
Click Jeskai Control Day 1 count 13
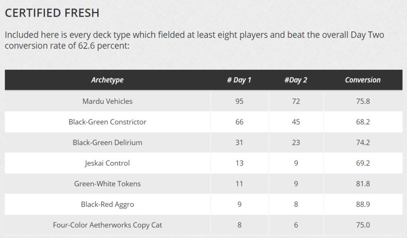(x=239, y=163)
